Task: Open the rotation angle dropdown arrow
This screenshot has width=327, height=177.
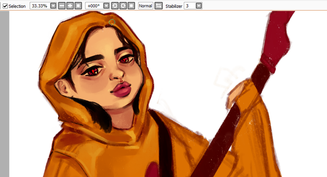Action: click(106, 6)
